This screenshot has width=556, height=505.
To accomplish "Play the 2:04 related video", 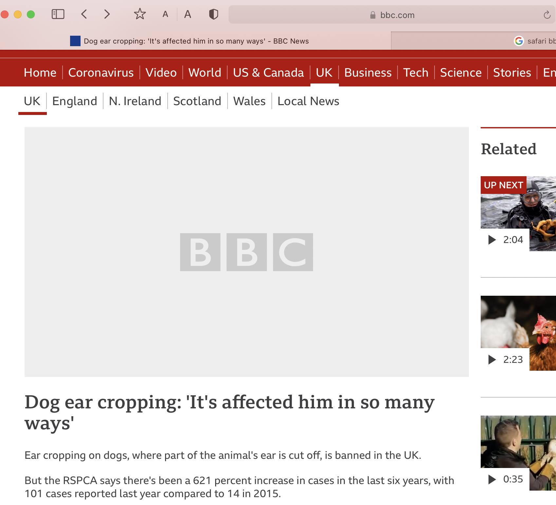I will (505, 240).
